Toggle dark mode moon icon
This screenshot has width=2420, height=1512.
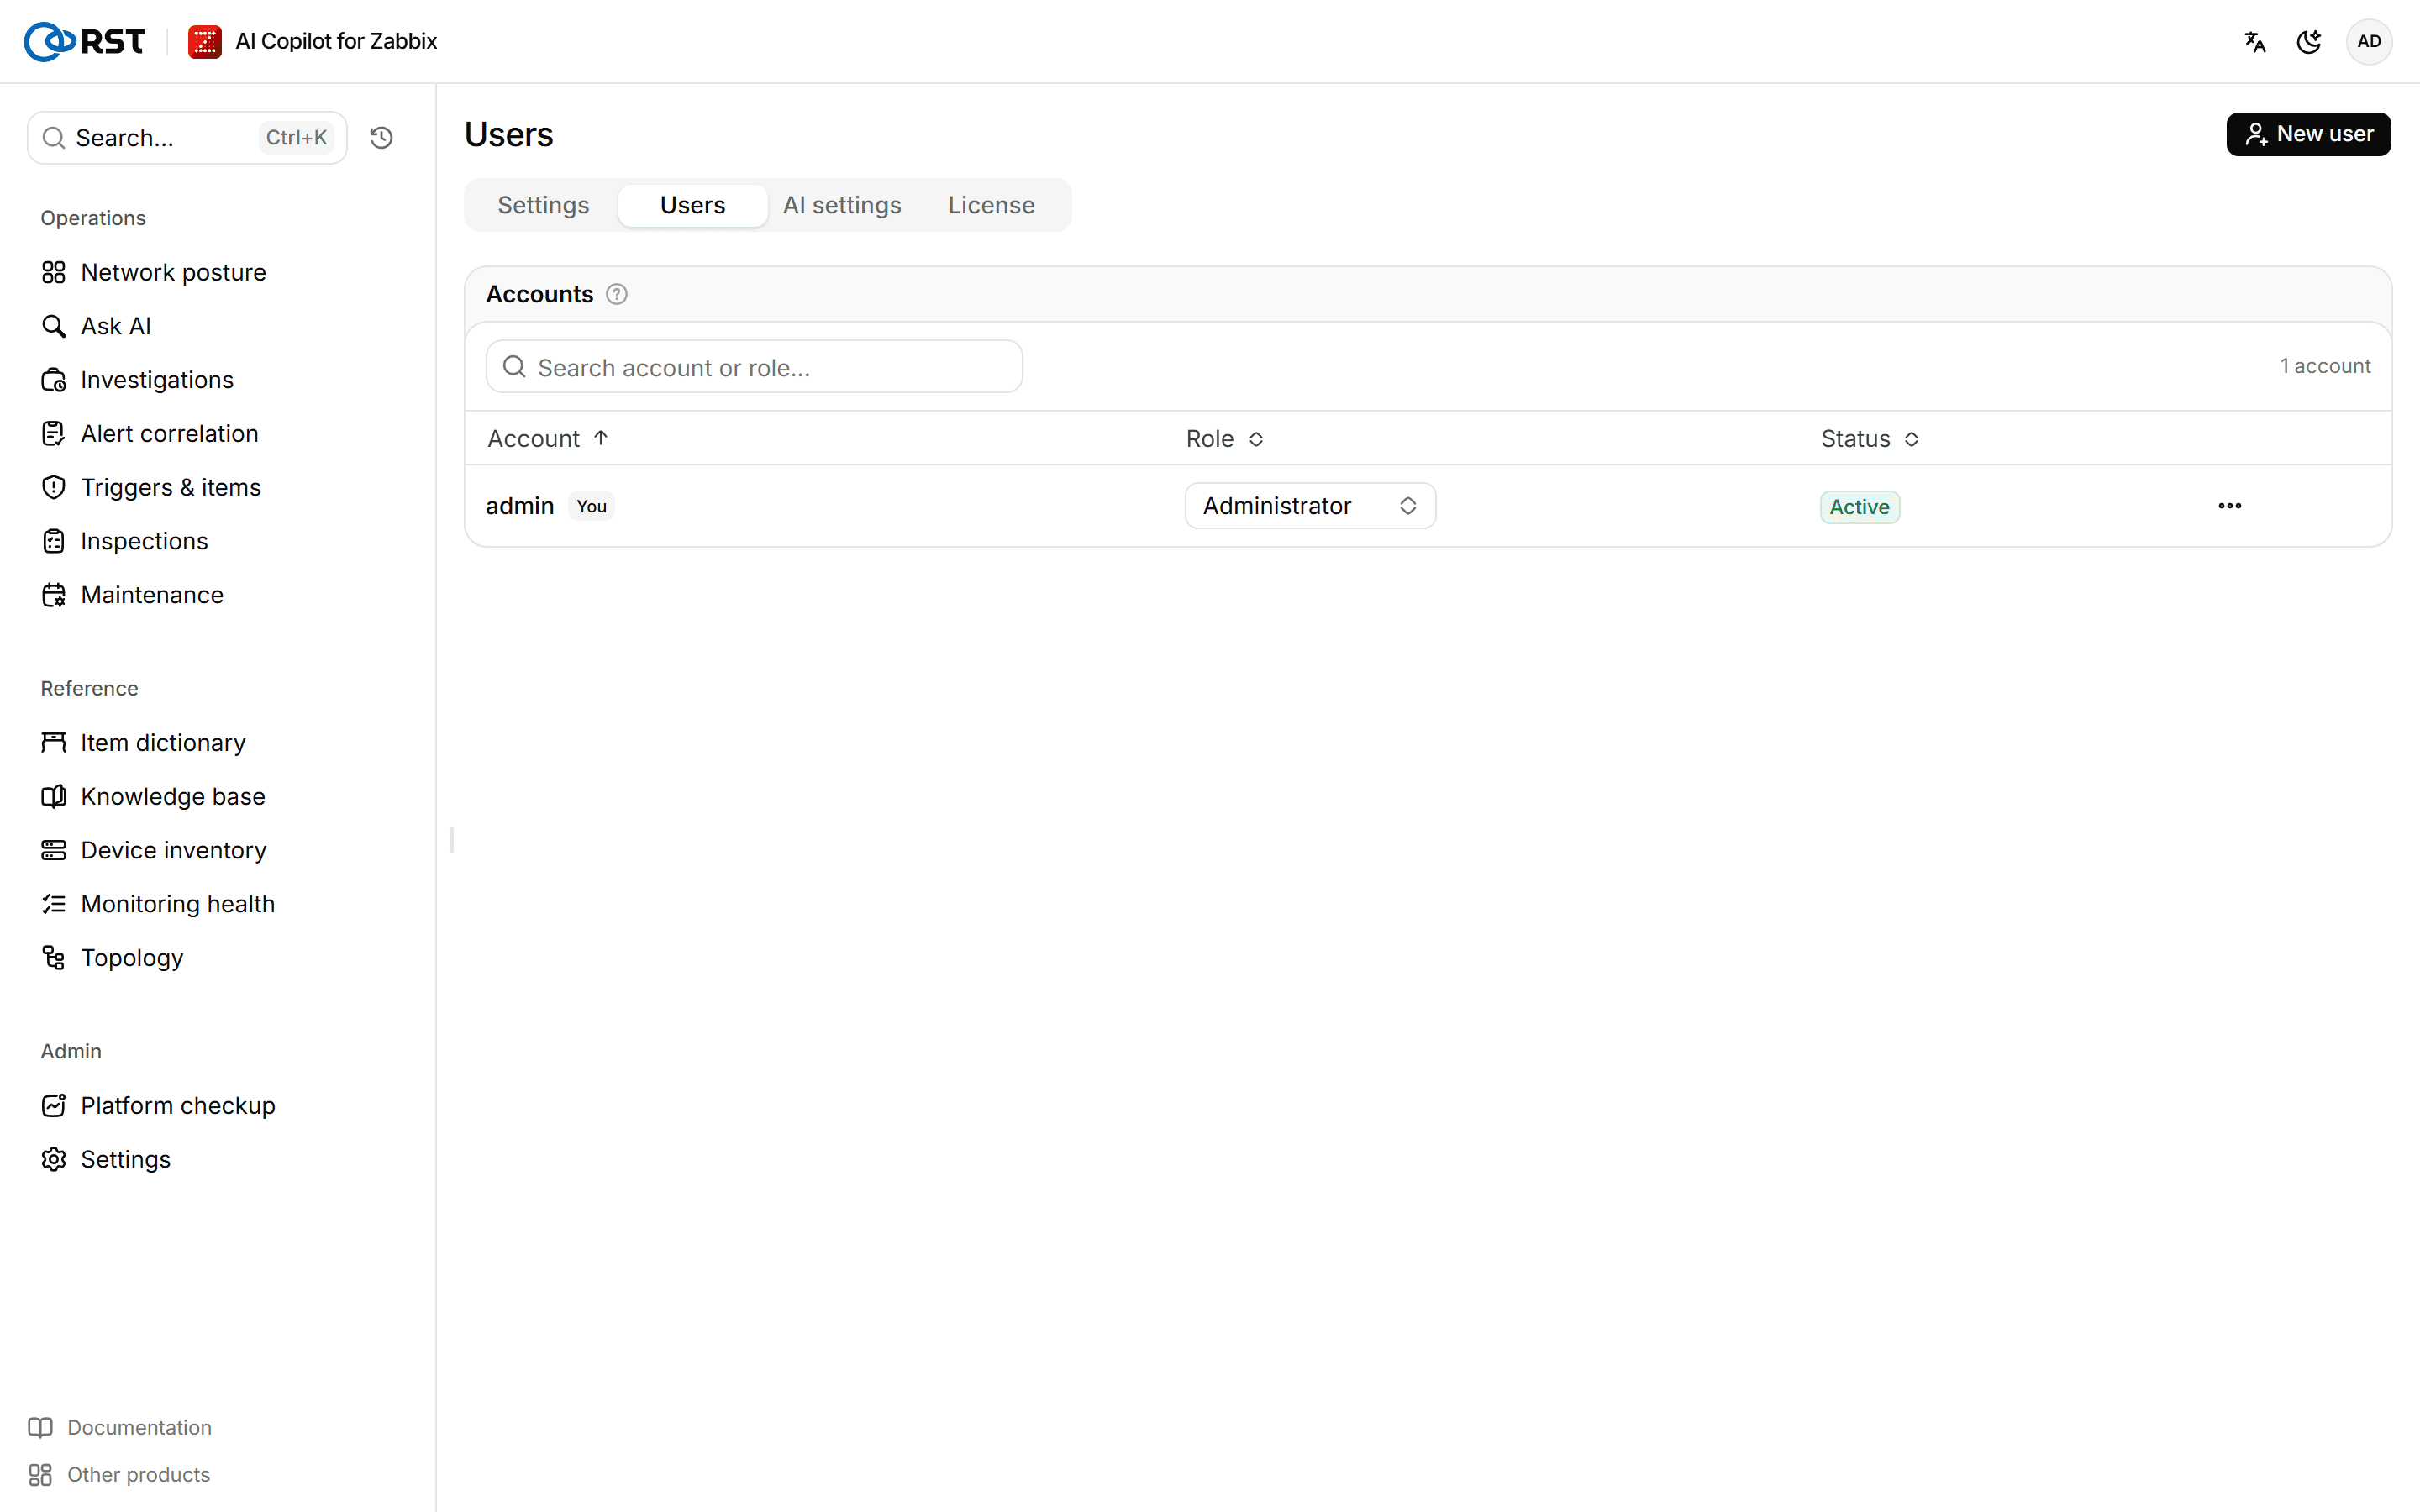(x=2309, y=42)
